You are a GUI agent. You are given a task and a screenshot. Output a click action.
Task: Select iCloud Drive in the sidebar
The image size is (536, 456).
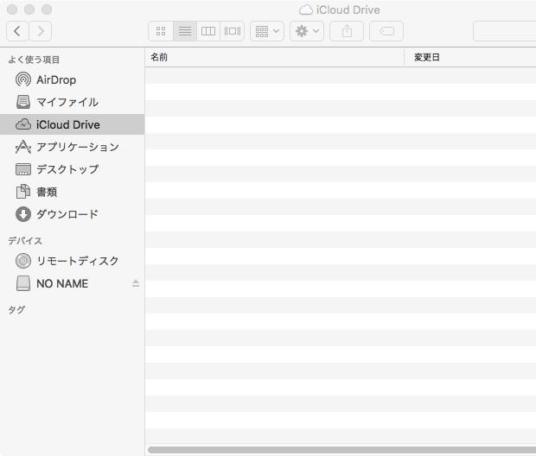coord(67,124)
